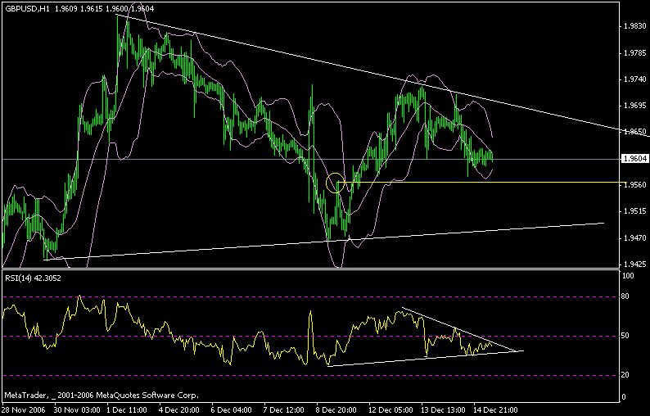Click the 6 Dec 04:00 time label

232,410
